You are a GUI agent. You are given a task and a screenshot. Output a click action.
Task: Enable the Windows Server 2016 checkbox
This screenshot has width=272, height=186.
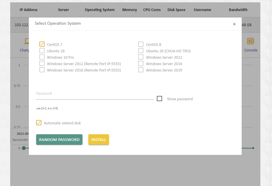click(x=141, y=64)
